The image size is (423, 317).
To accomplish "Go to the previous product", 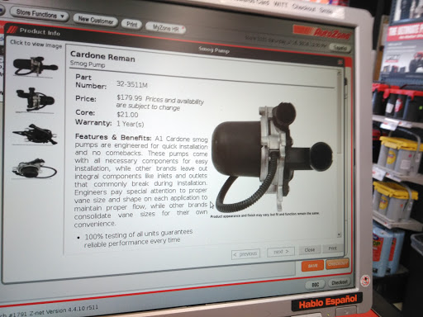I will coord(245,254).
